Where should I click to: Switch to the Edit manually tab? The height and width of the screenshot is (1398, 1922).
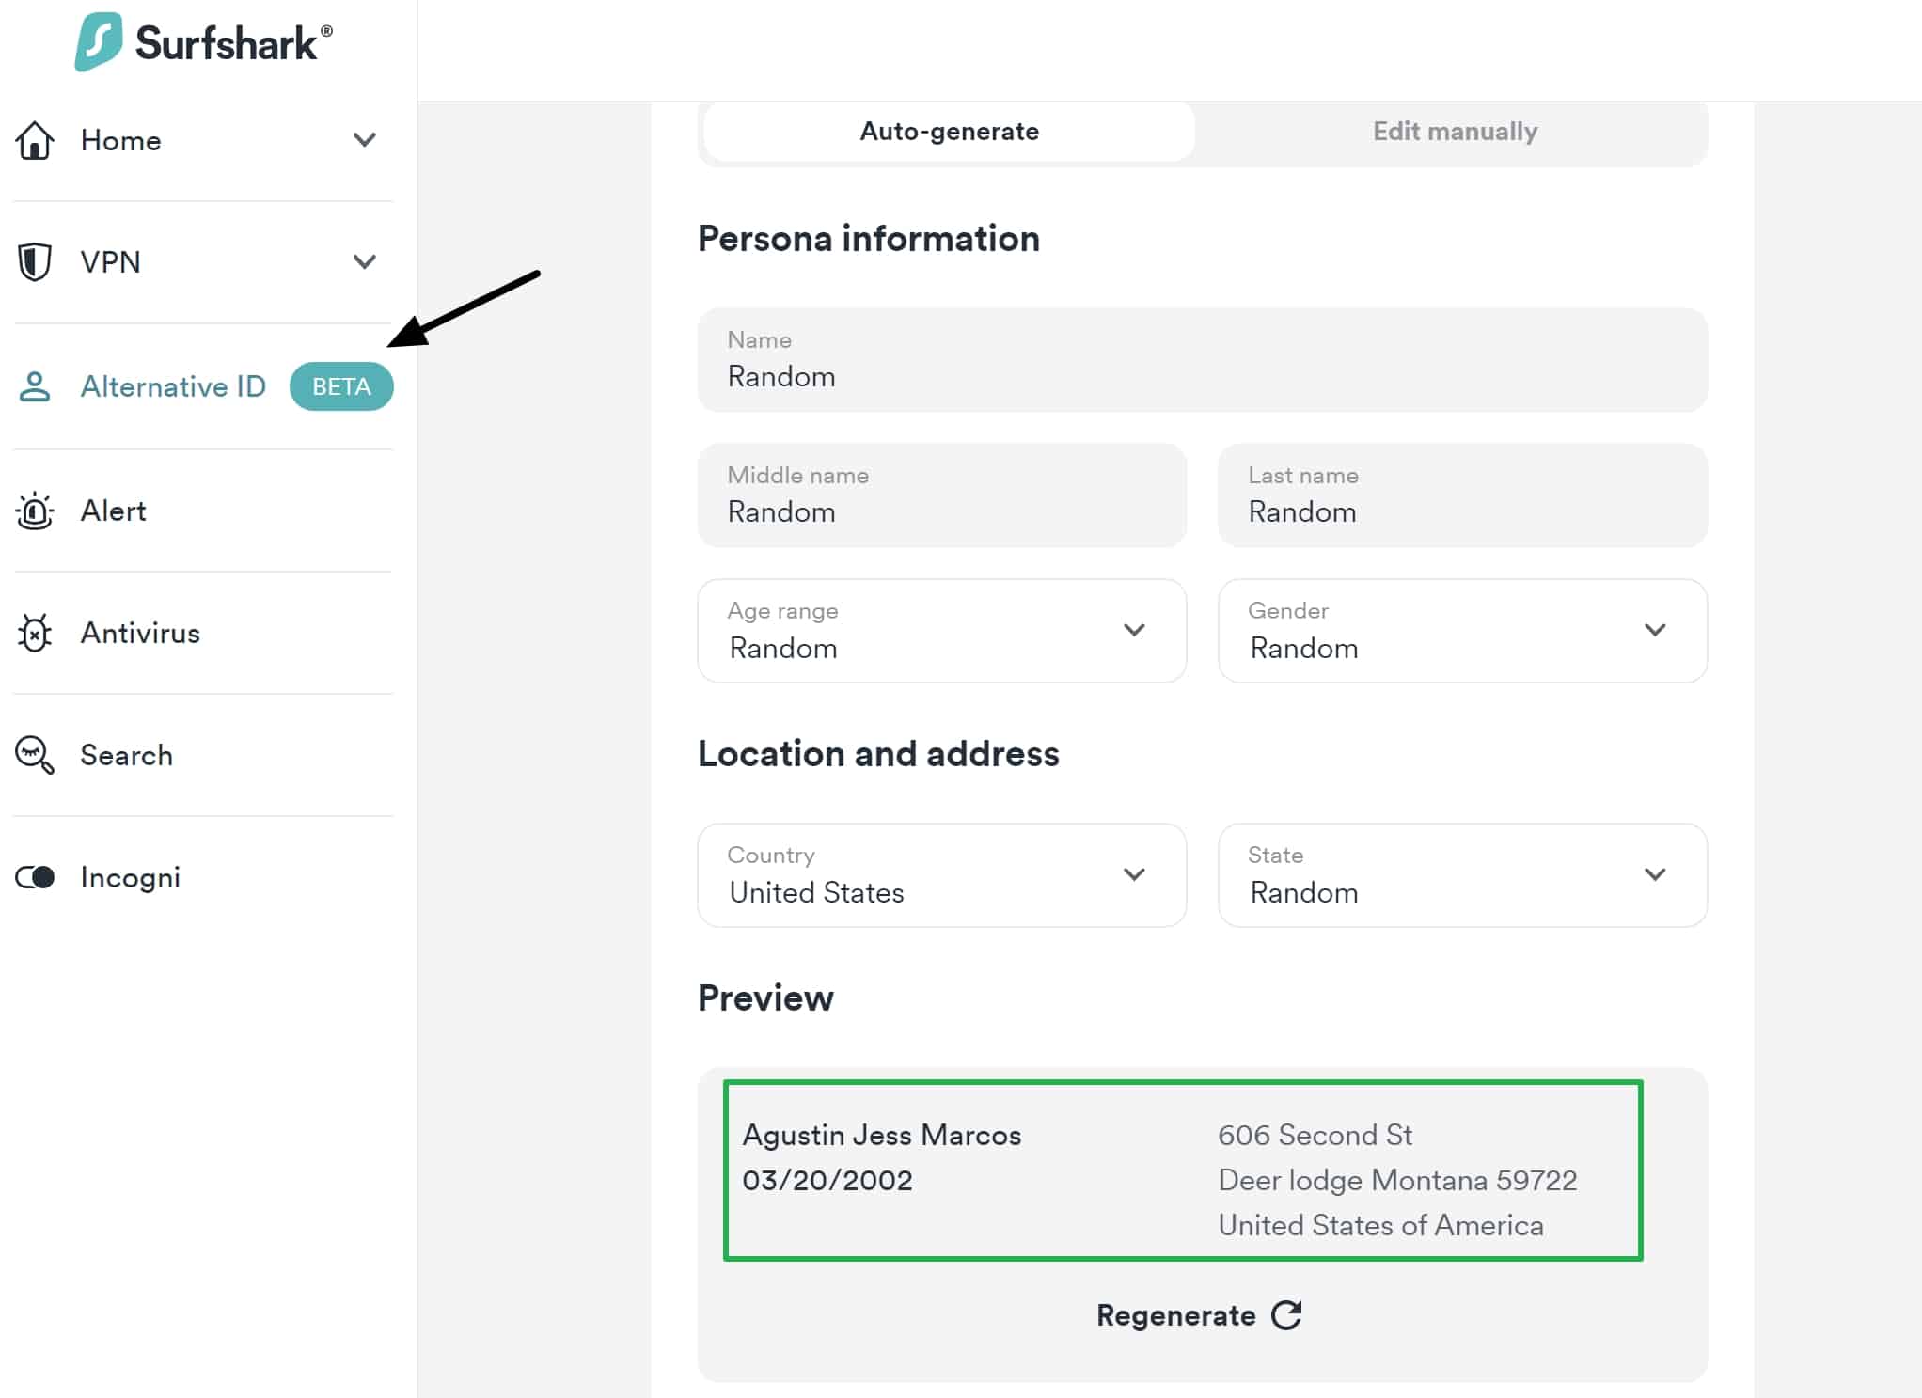pyautogui.click(x=1455, y=131)
